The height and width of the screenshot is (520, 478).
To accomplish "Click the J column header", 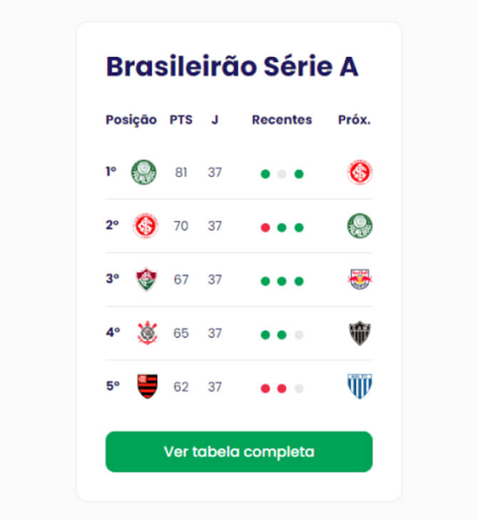I will [215, 120].
